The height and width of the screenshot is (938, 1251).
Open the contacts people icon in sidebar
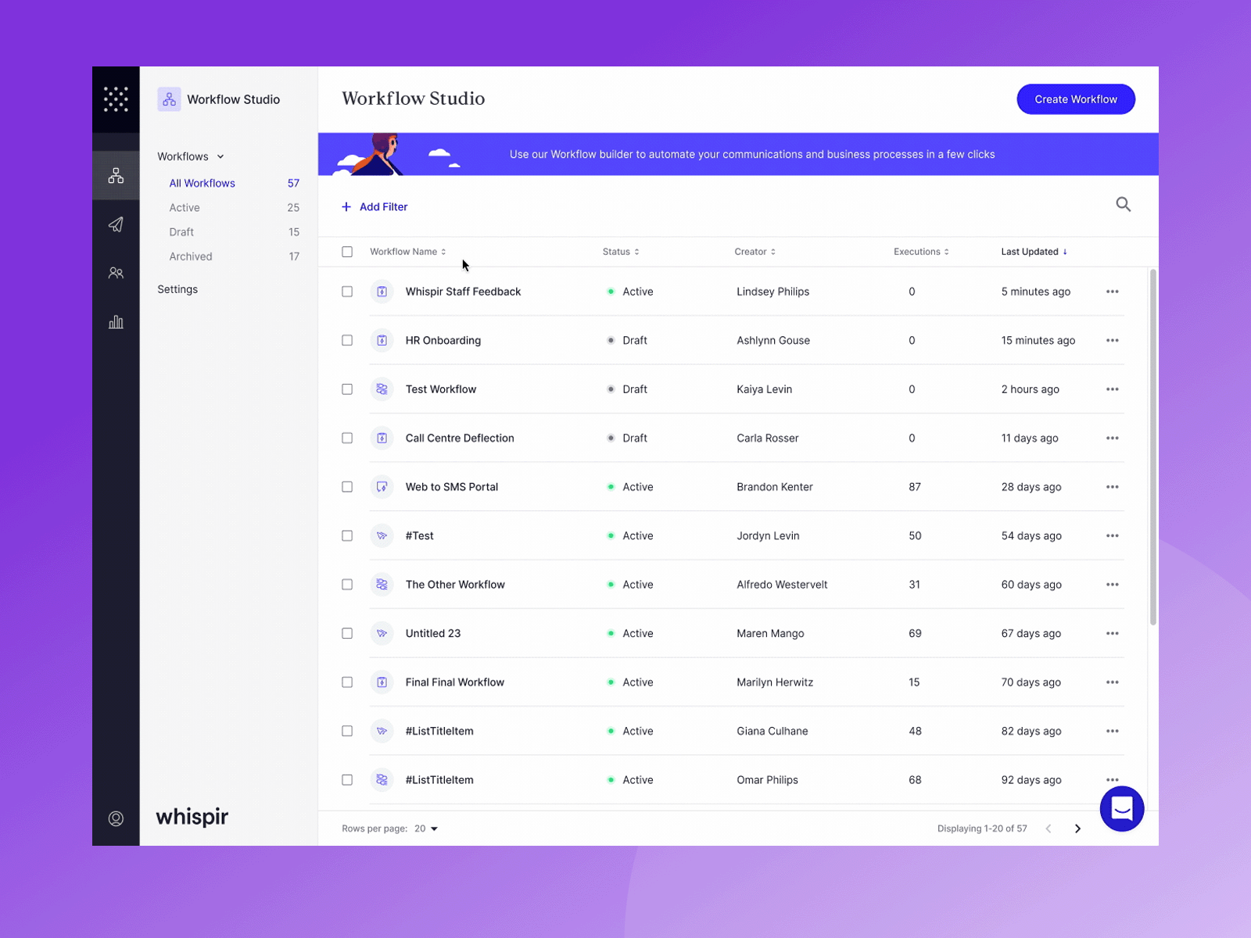pyautogui.click(x=116, y=273)
